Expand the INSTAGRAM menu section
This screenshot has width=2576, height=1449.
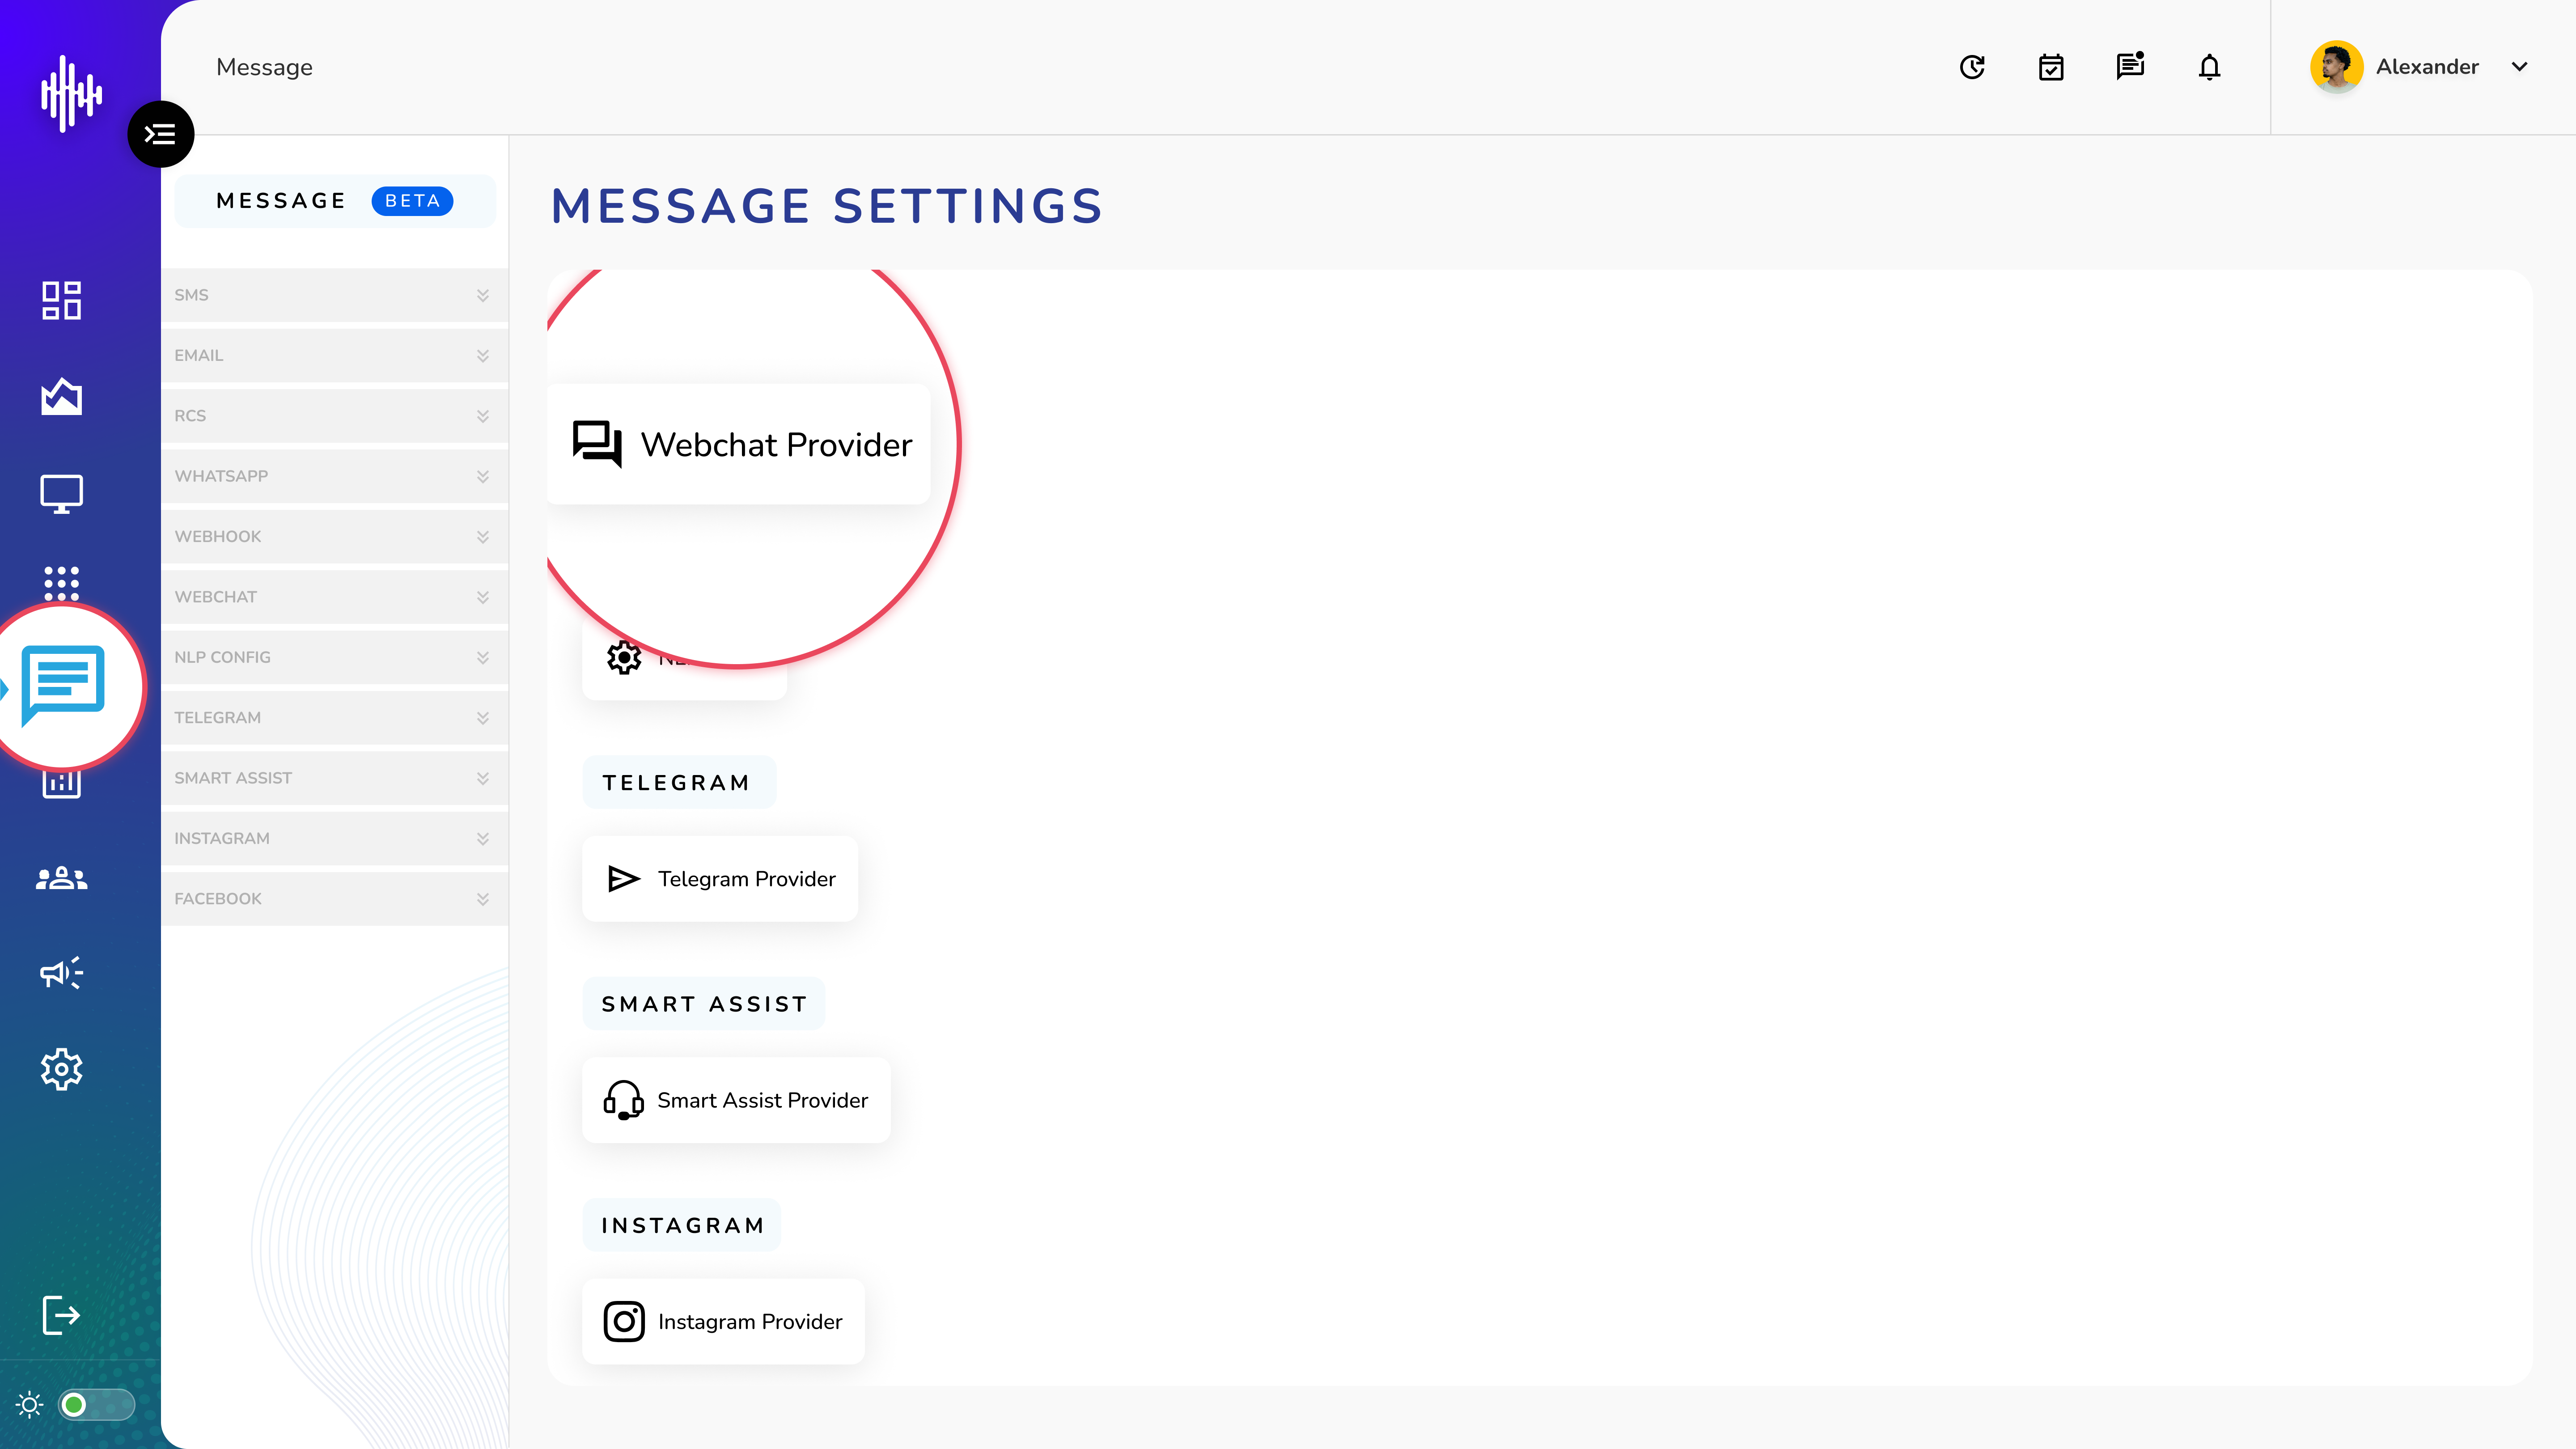(x=334, y=838)
